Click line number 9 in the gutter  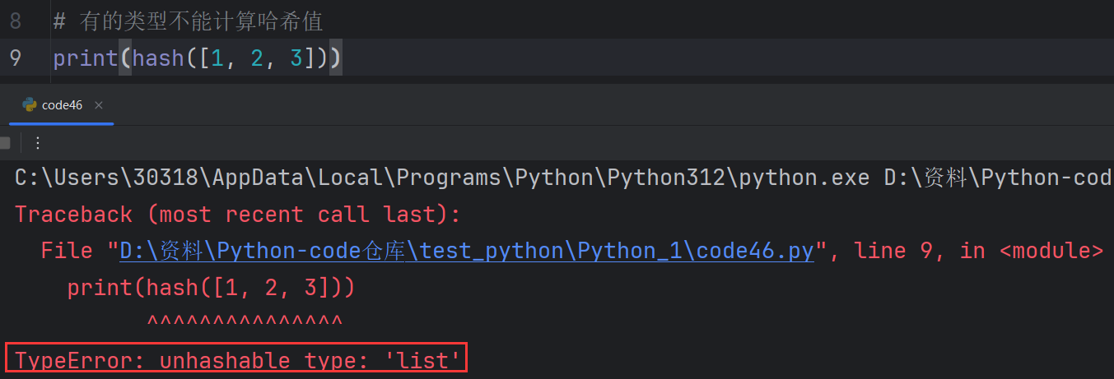click(16, 59)
